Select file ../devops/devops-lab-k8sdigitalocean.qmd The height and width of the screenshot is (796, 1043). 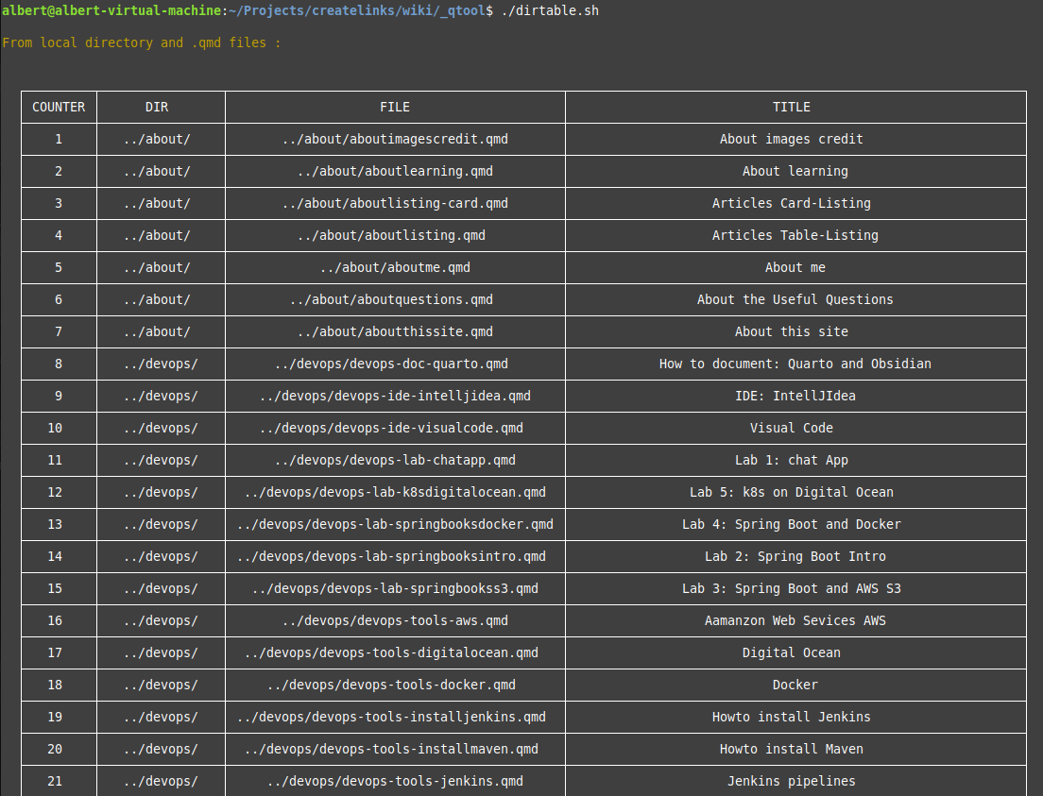[x=395, y=492]
